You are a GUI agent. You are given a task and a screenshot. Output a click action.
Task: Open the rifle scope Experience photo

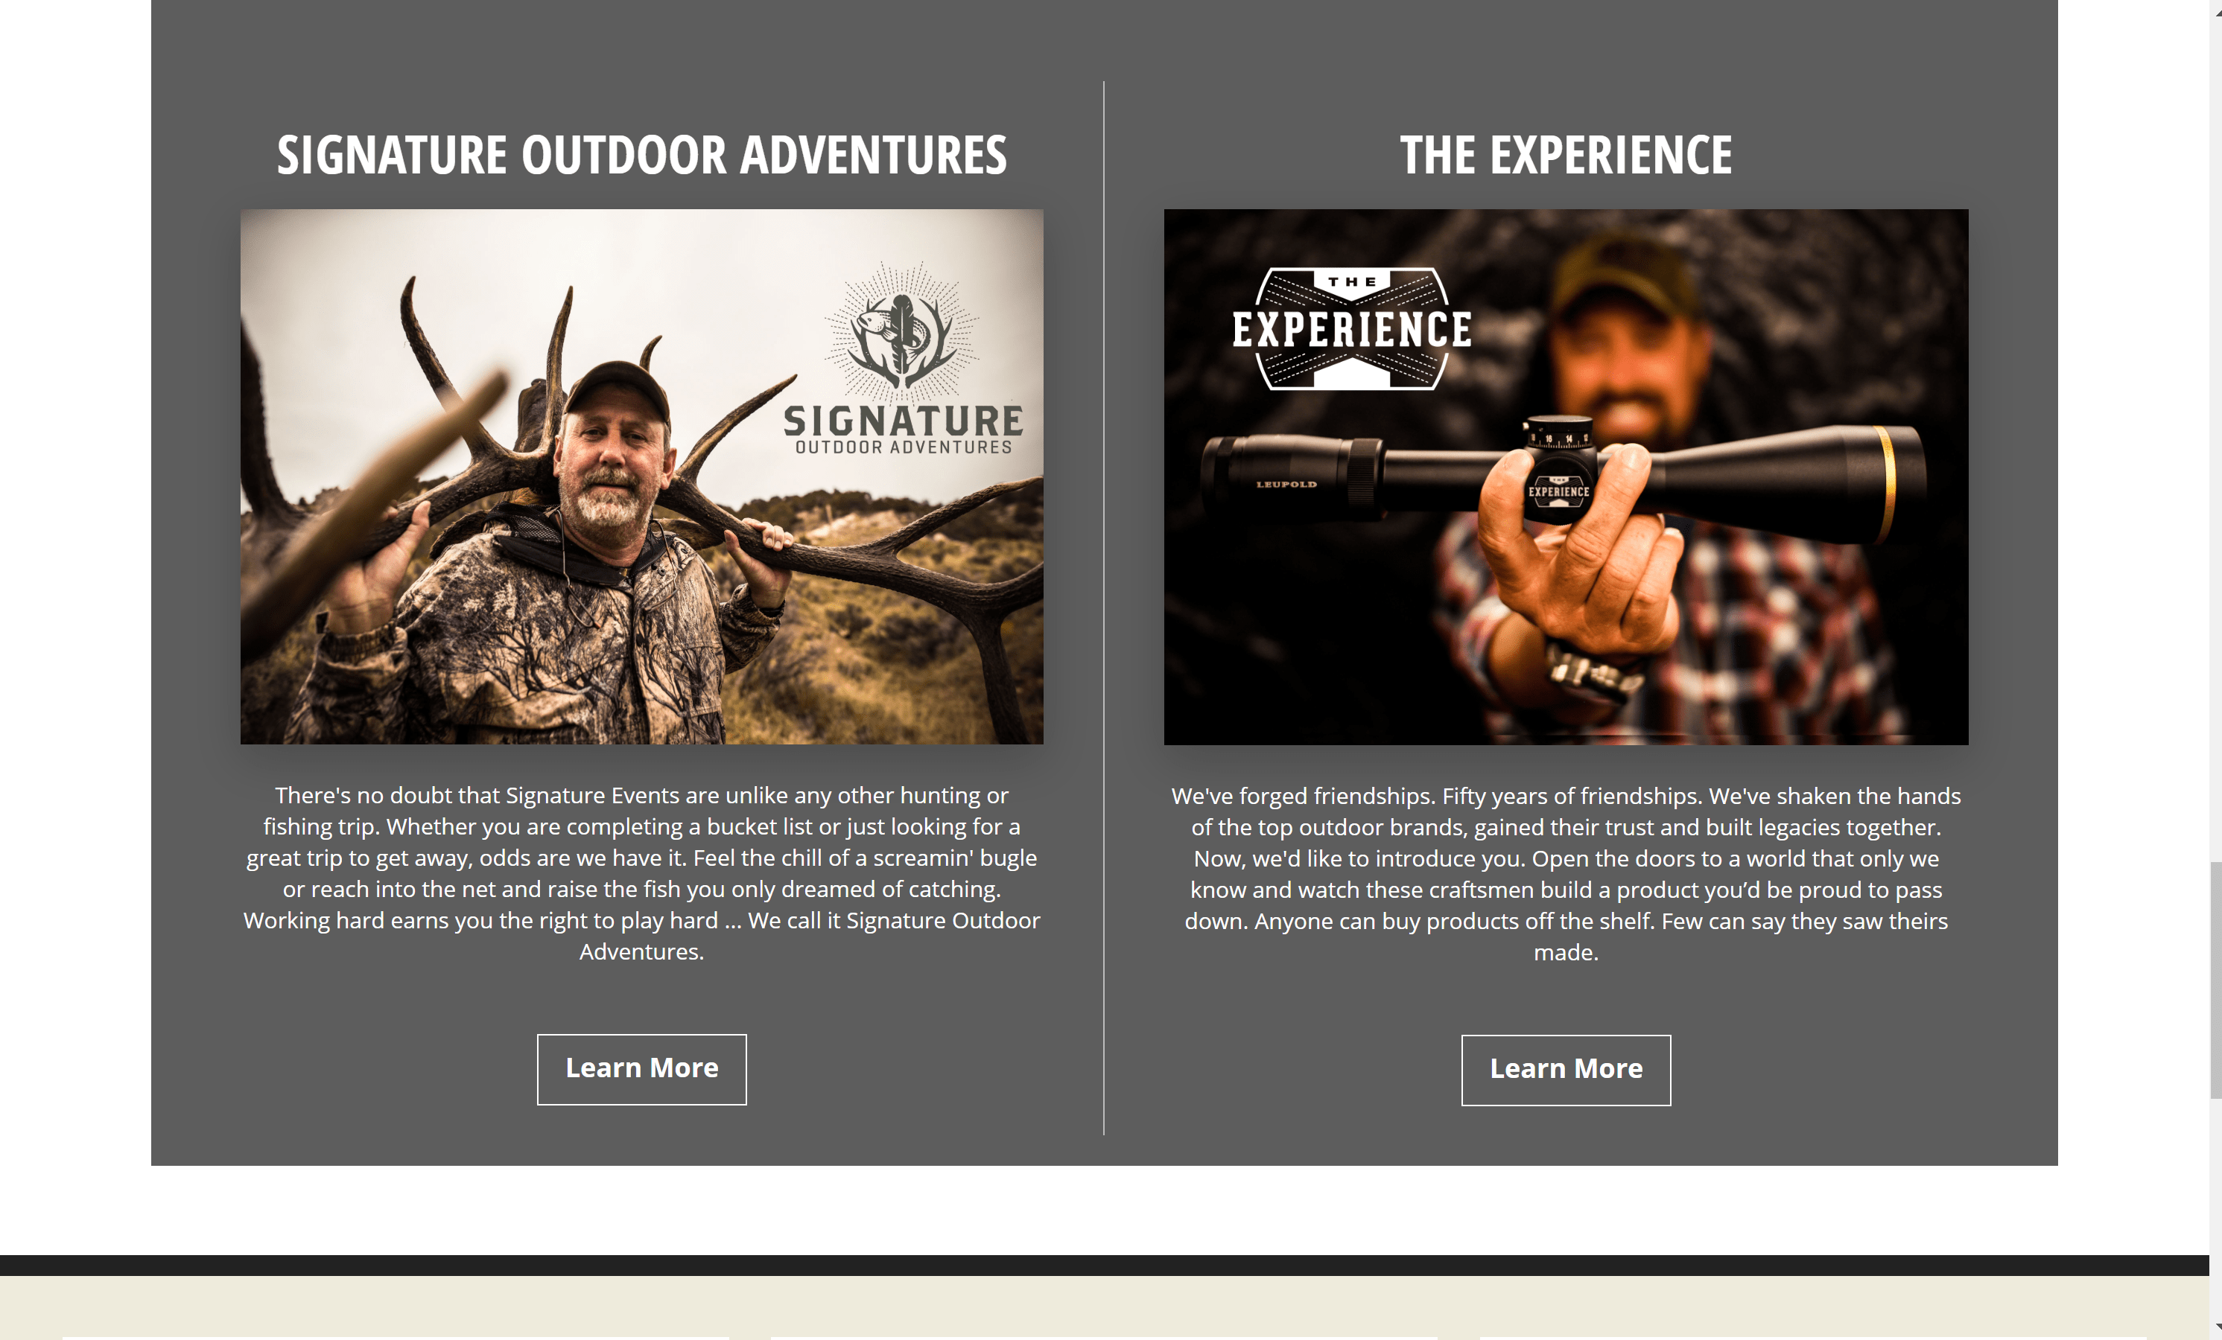(x=1566, y=476)
